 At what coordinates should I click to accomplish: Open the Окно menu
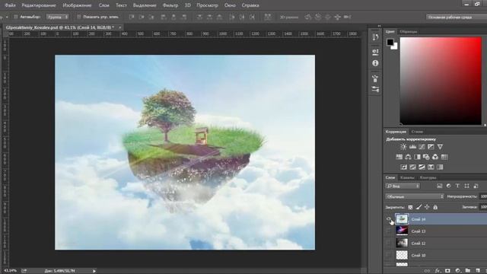[x=230, y=5]
